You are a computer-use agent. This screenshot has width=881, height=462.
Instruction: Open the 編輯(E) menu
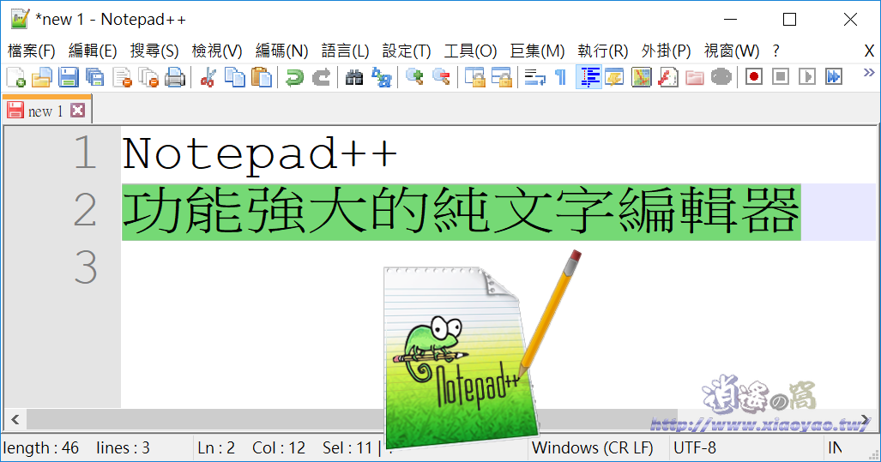(x=93, y=51)
